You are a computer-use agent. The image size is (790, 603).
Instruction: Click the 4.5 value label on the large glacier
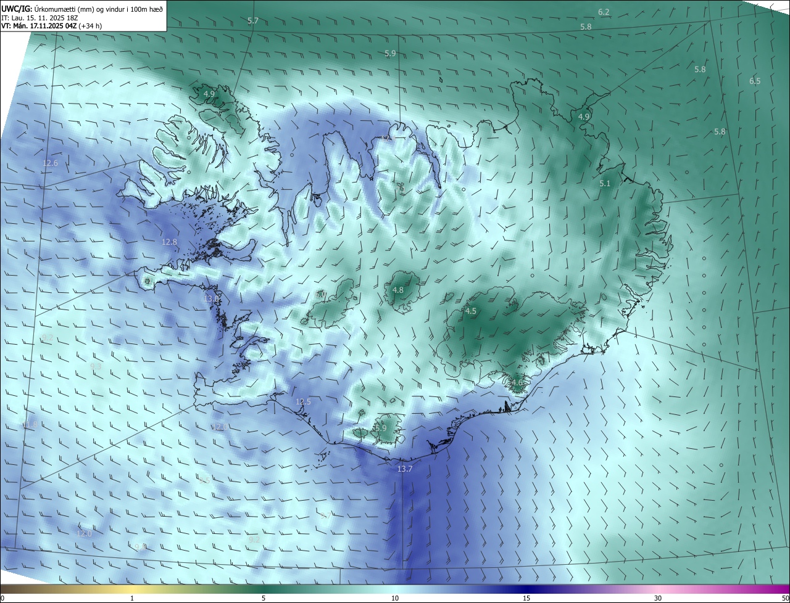click(x=471, y=311)
